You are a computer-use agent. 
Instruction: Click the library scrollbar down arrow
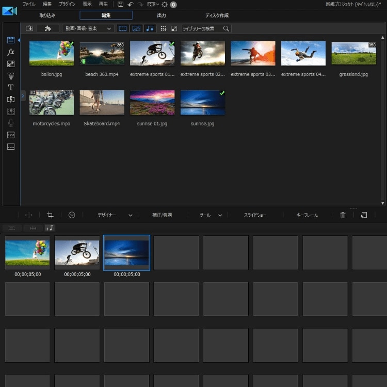pyautogui.click(x=382, y=203)
